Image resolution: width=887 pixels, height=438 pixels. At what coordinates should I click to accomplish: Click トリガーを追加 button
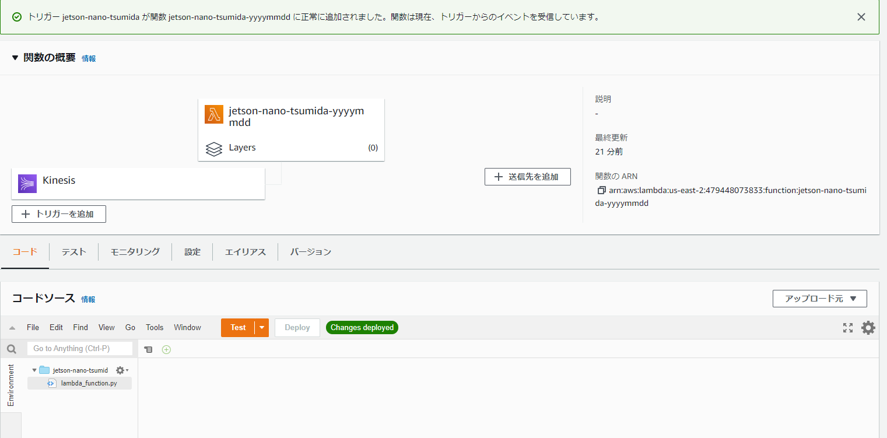click(59, 214)
